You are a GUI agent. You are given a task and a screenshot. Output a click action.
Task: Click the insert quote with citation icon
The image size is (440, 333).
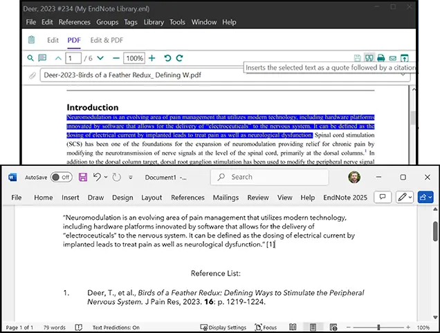coord(369,58)
